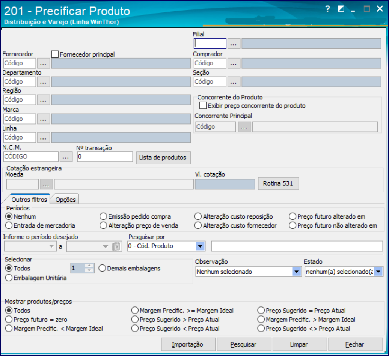Open Região lookup ellipsis button

pos(43,100)
